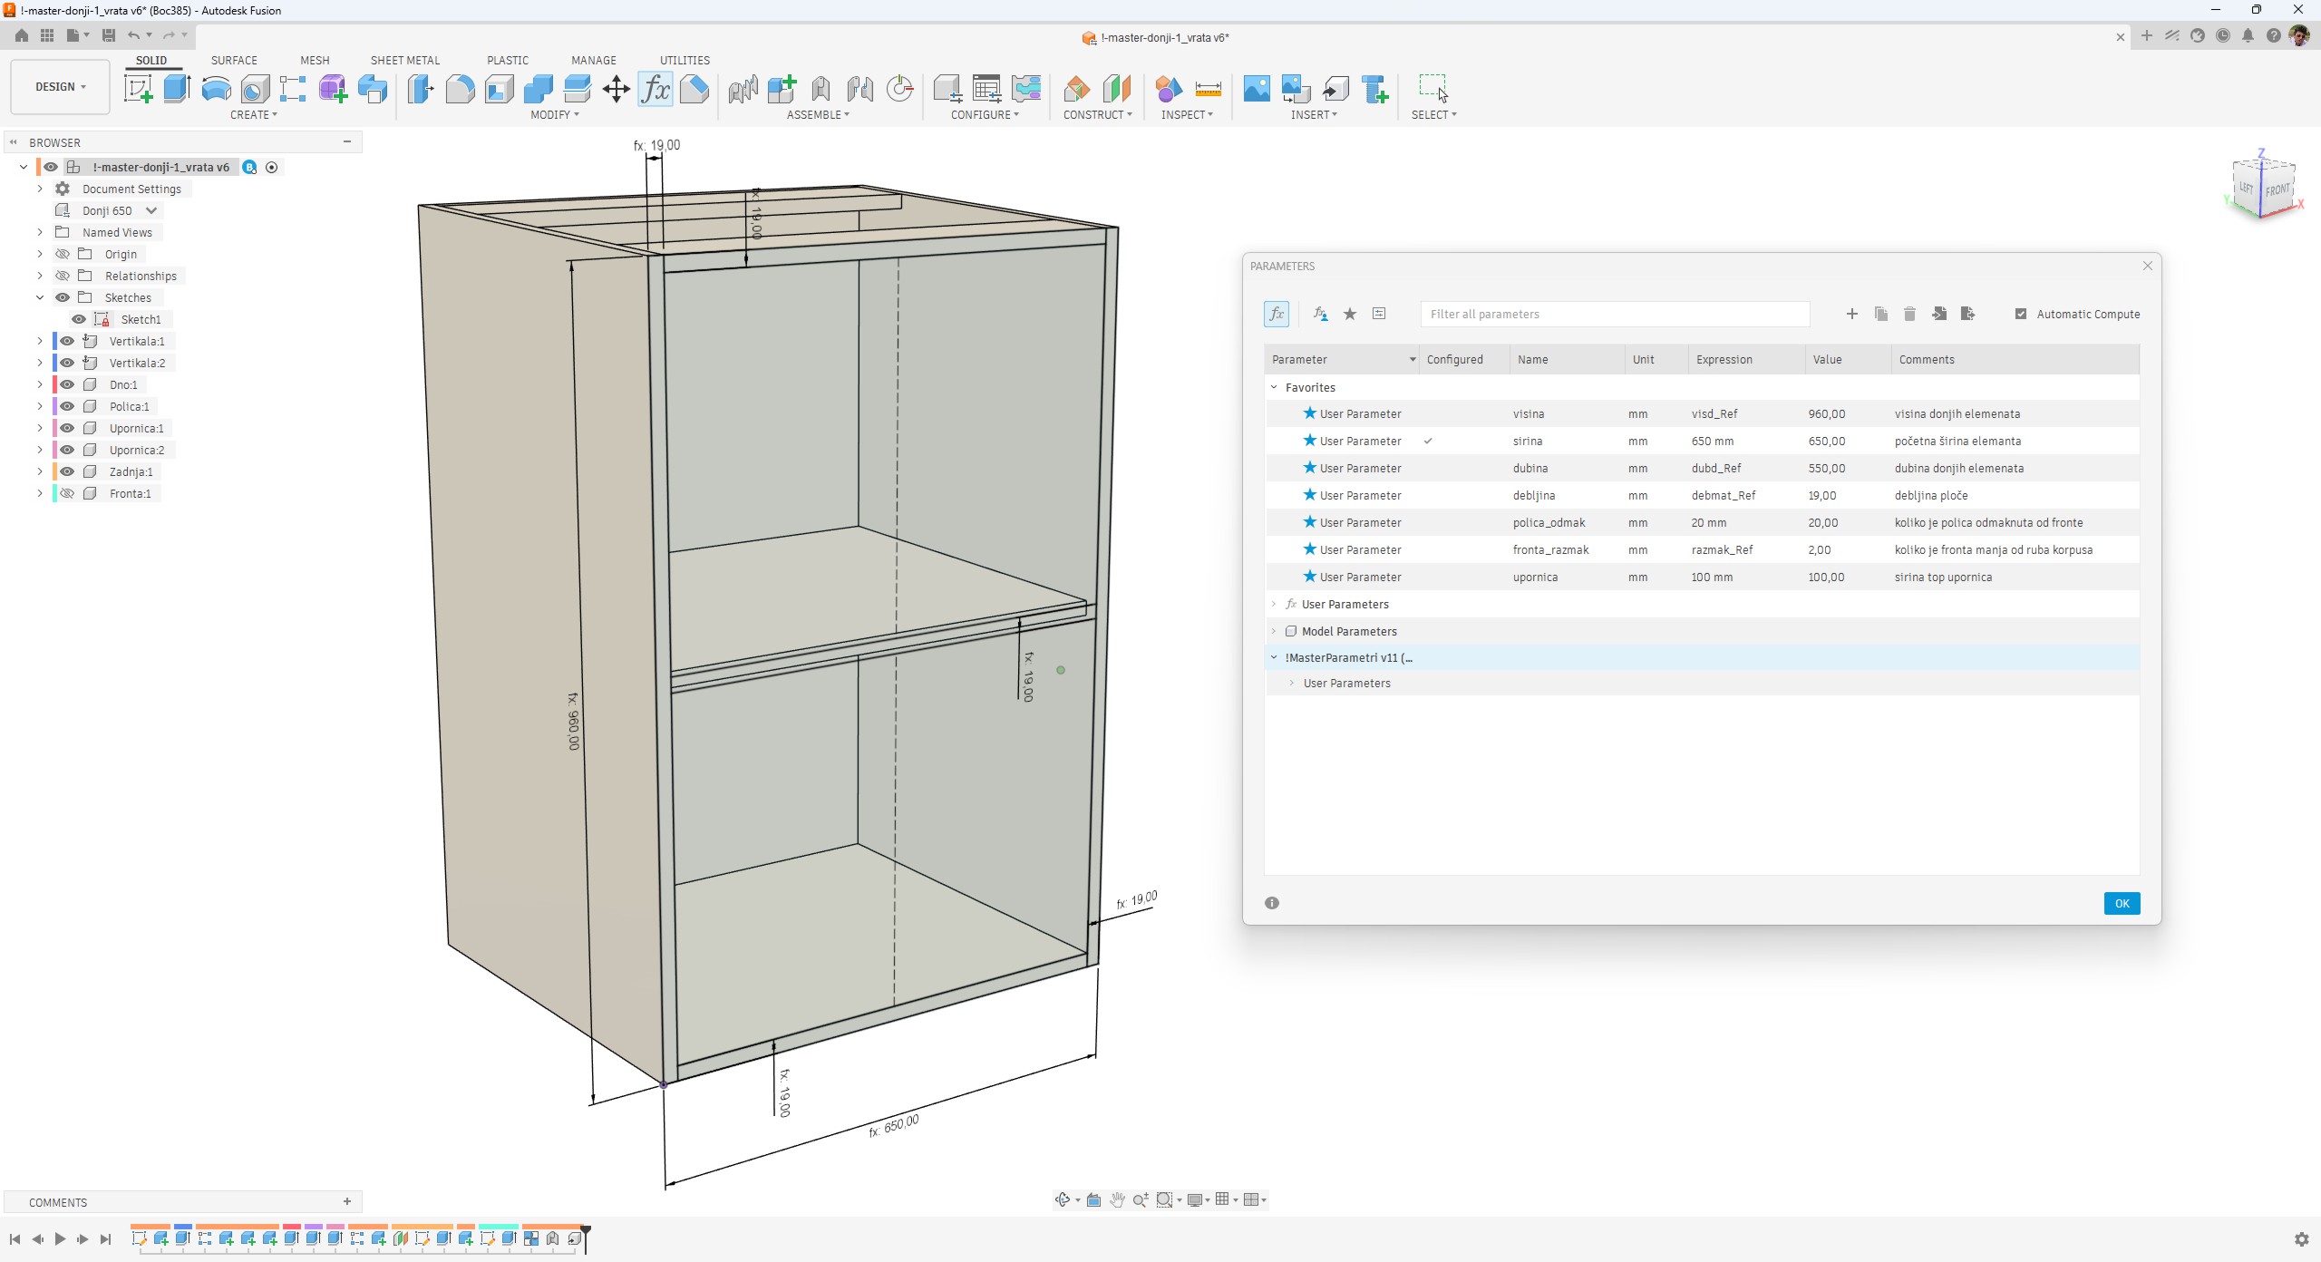Click OK in the Parameters dialog
The image size is (2321, 1262).
[2121, 903]
